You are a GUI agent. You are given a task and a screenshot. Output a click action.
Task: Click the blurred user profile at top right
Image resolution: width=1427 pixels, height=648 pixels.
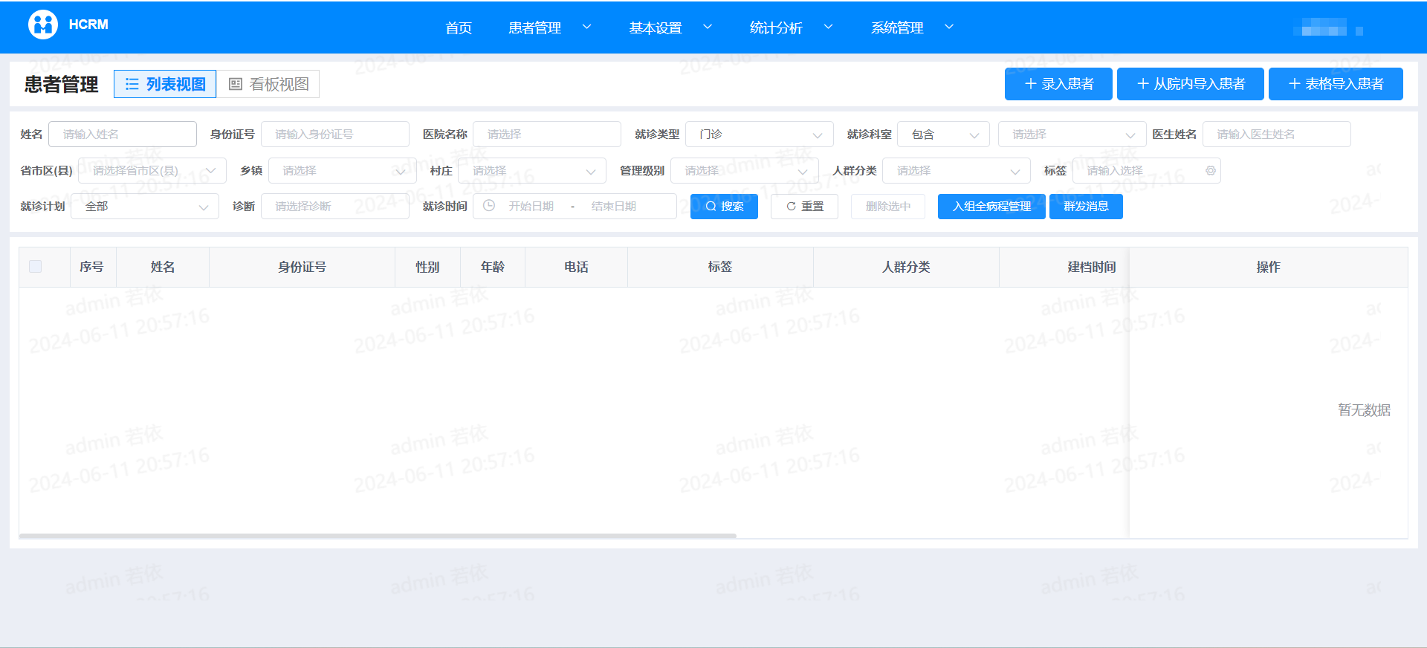(x=1327, y=27)
